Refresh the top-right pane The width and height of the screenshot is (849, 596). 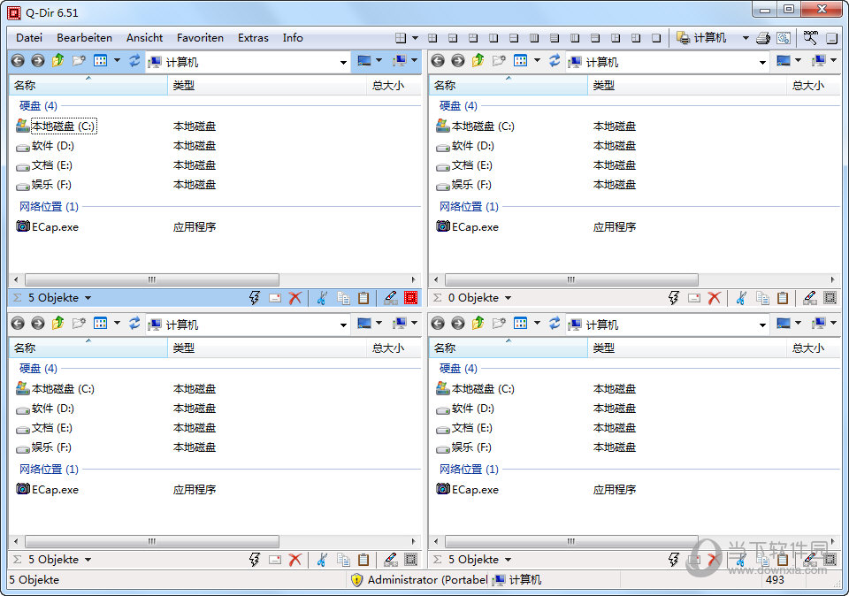555,61
